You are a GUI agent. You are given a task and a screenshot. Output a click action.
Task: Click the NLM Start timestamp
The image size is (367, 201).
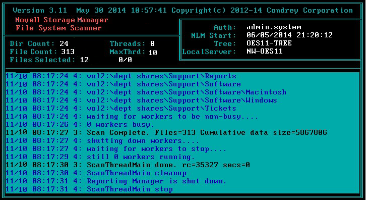tap(289, 35)
